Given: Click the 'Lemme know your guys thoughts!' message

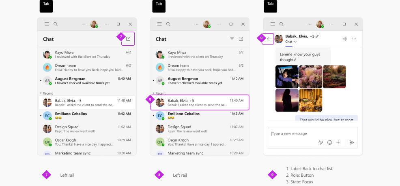Looking at the screenshot, I should pyautogui.click(x=303, y=57).
